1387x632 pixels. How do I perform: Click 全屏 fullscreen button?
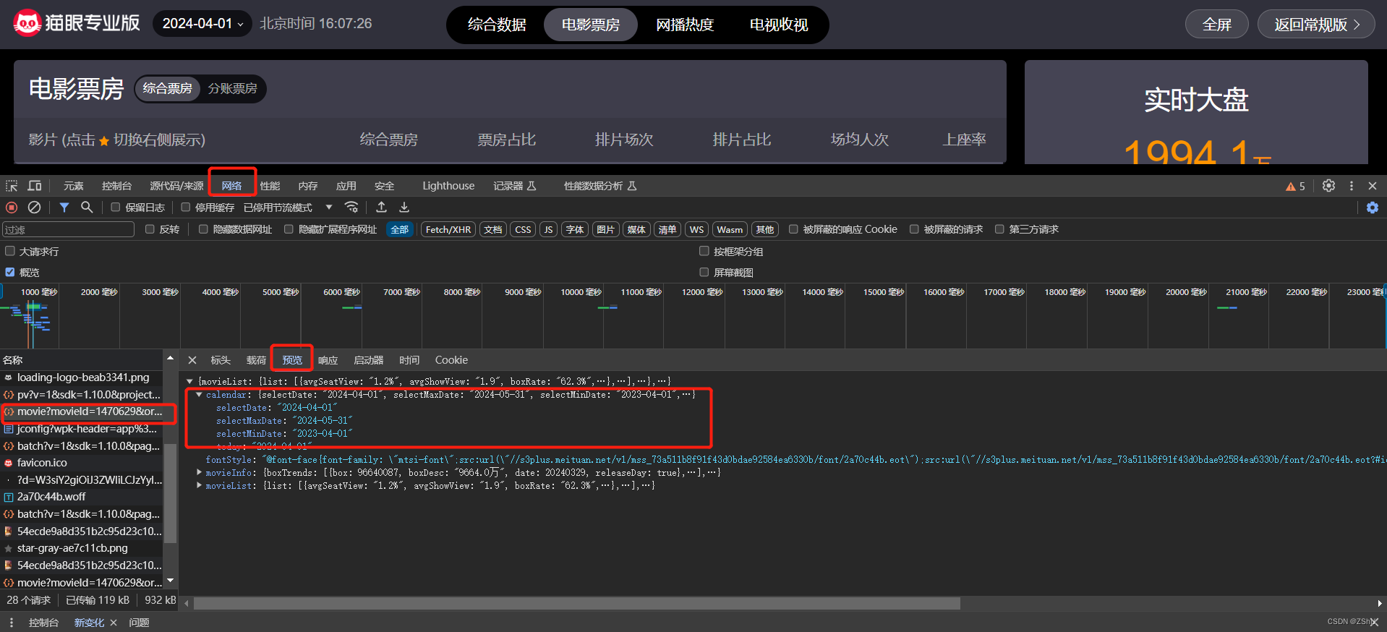coord(1216,25)
